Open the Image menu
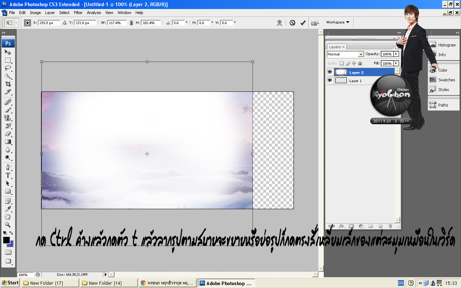Screen dimensions: 461x288 [x=35, y=13]
